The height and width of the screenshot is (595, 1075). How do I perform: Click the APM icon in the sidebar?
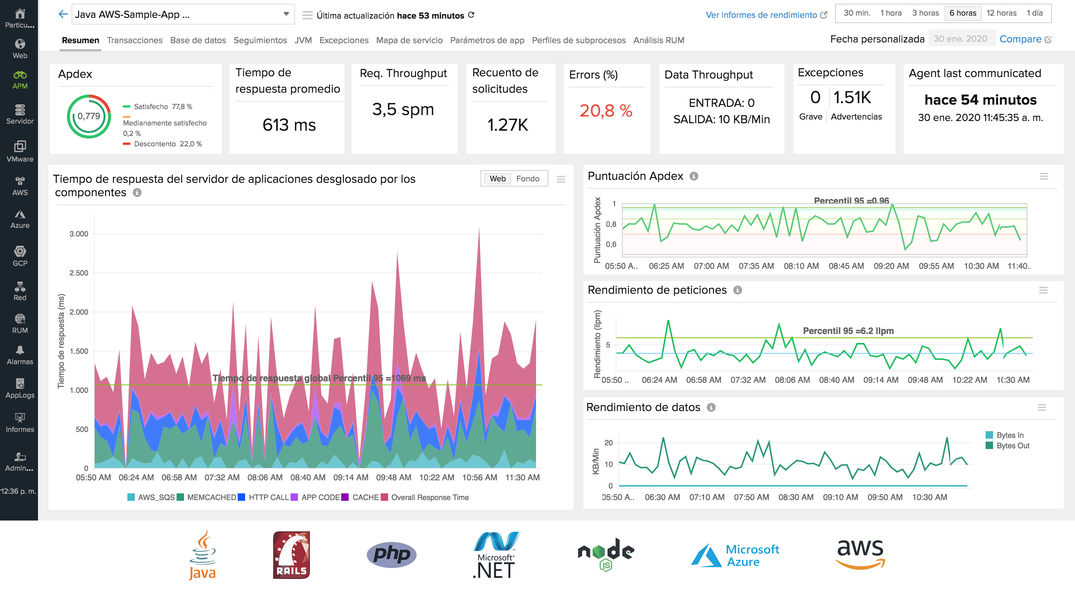tap(20, 76)
